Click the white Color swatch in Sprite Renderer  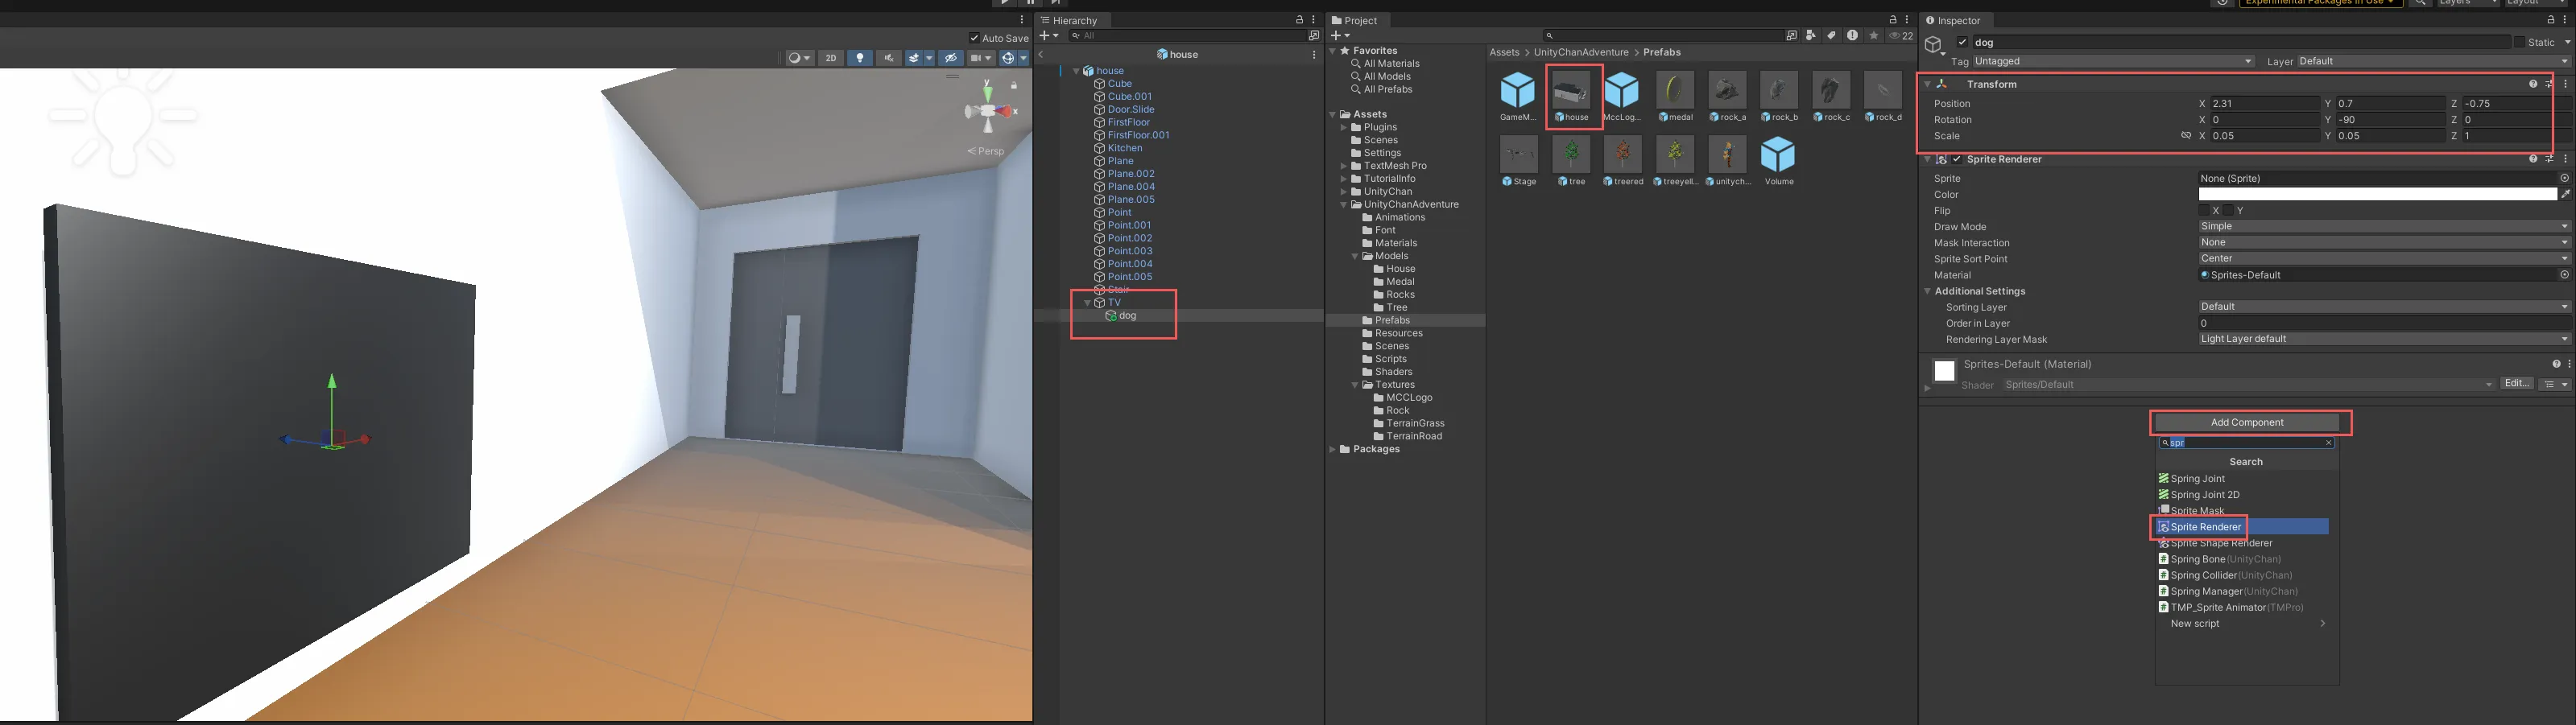pyautogui.click(x=2376, y=195)
